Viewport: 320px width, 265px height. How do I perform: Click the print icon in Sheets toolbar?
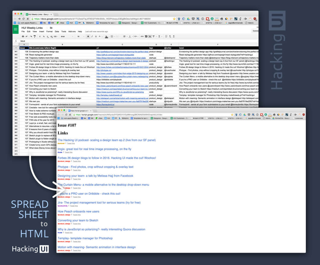coord(23,36)
